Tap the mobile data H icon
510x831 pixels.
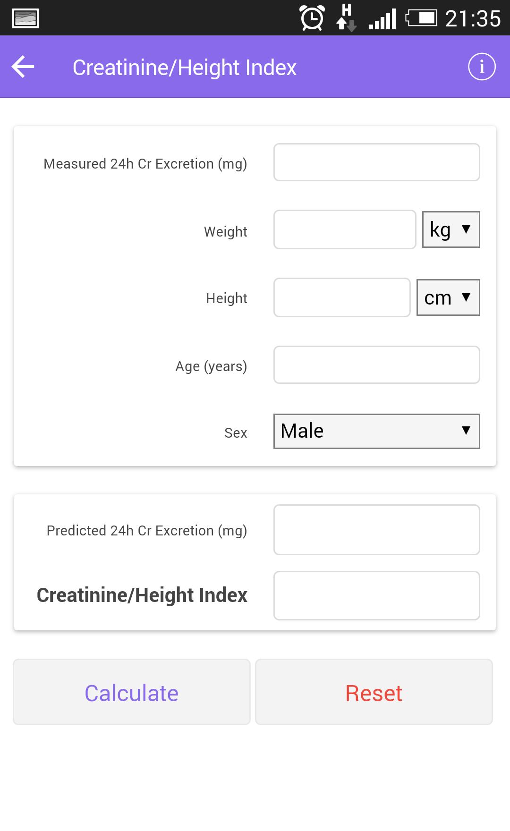coord(346,18)
